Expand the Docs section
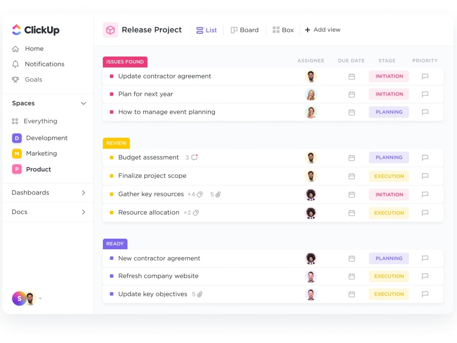 [x=84, y=212]
